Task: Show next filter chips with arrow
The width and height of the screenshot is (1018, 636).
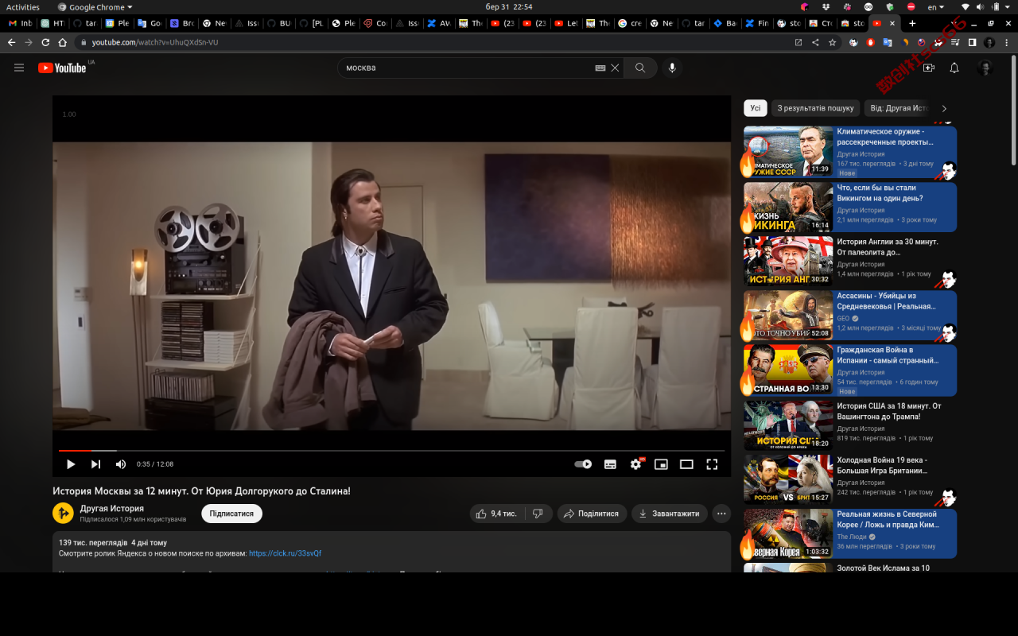Action: point(944,108)
